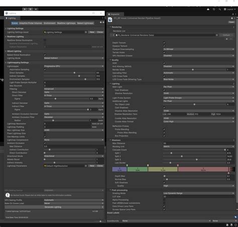
Task: Toggle Realtime Global Illumination checkbox
Action: (x=45, y=40)
